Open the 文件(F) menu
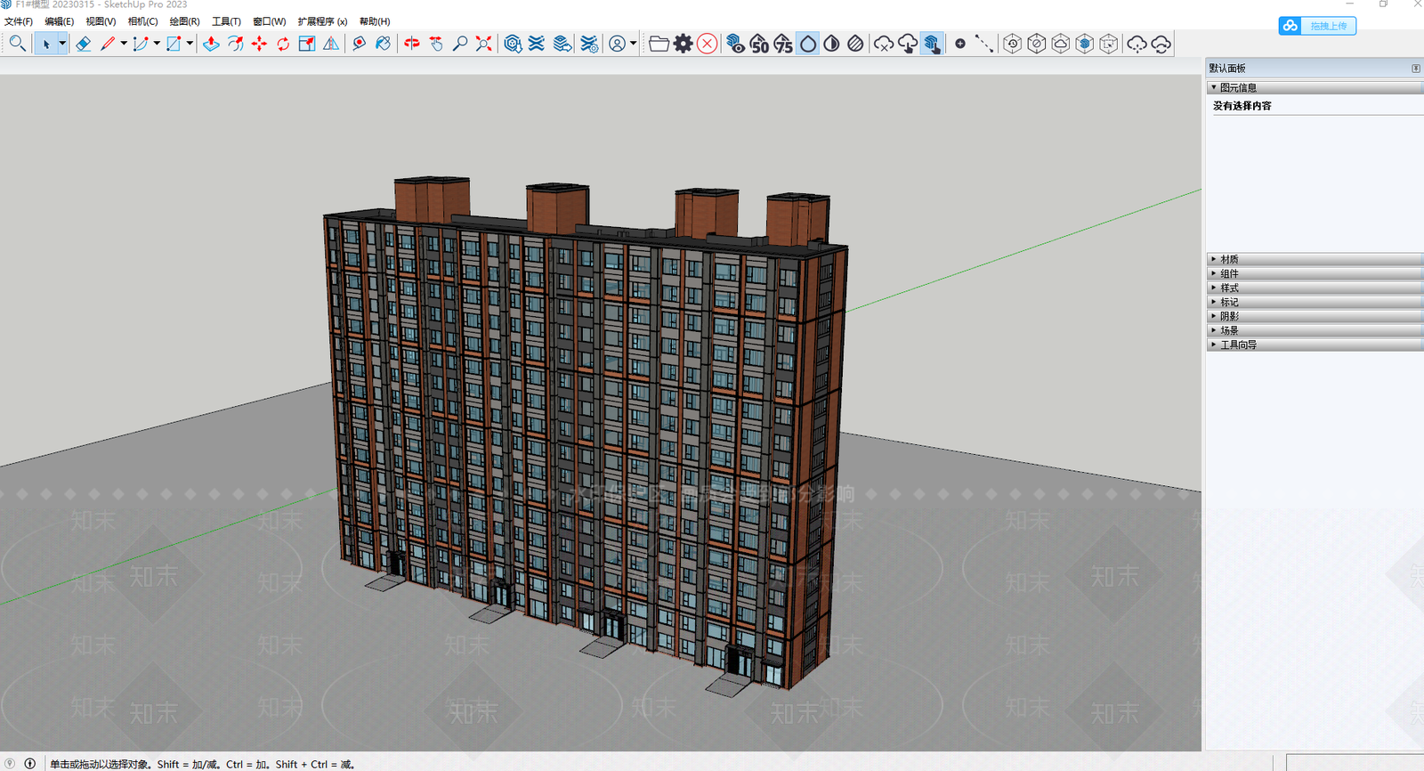Screen dimensions: 1424x771 click(19, 21)
